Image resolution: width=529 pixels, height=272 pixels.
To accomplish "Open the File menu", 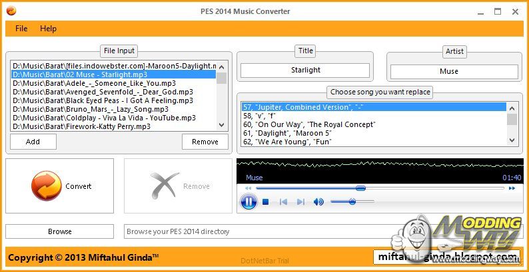I will click(21, 29).
